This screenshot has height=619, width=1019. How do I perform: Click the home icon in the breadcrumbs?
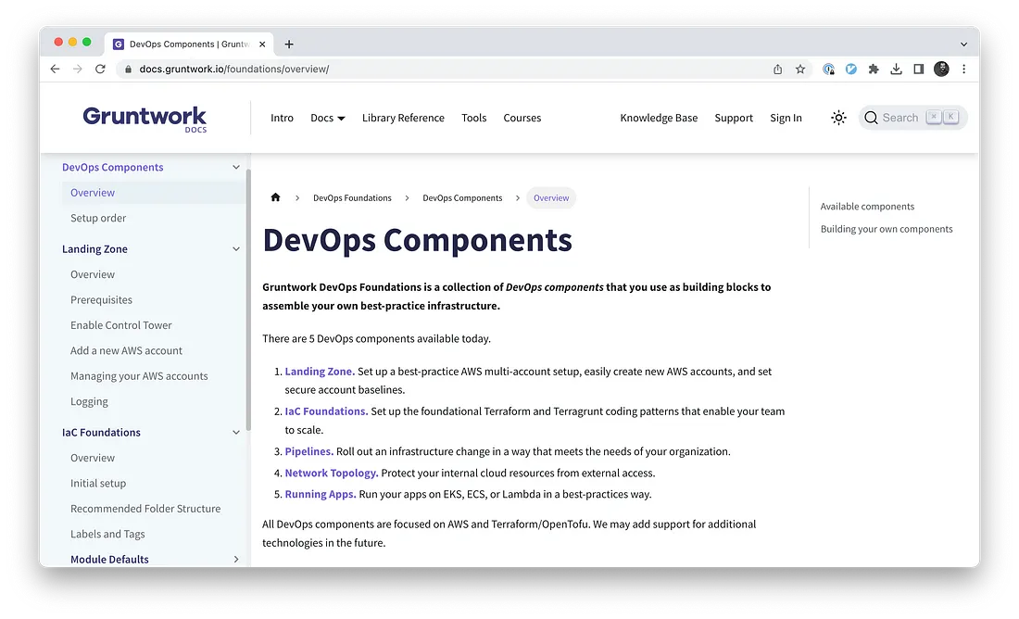coord(275,197)
